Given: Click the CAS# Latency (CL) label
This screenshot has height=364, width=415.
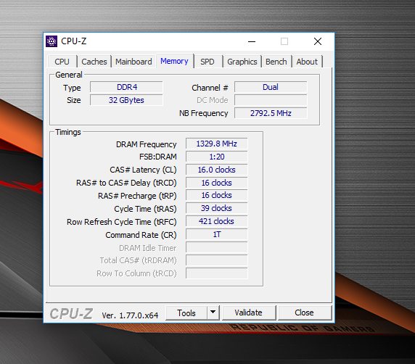Looking at the screenshot, I should tap(143, 170).
